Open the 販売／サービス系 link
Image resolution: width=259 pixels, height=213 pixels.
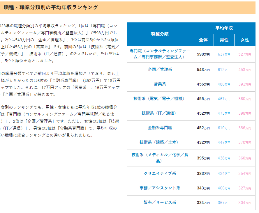coord(160,203)
